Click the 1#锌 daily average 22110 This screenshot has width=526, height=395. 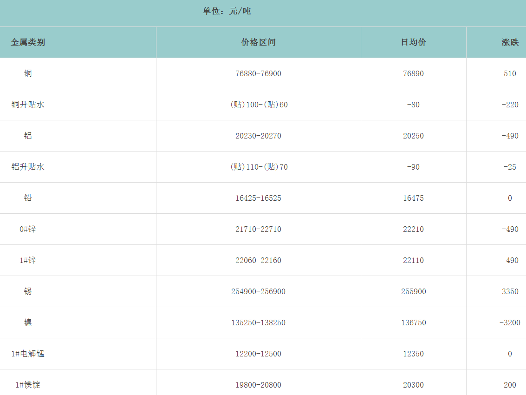413,260
